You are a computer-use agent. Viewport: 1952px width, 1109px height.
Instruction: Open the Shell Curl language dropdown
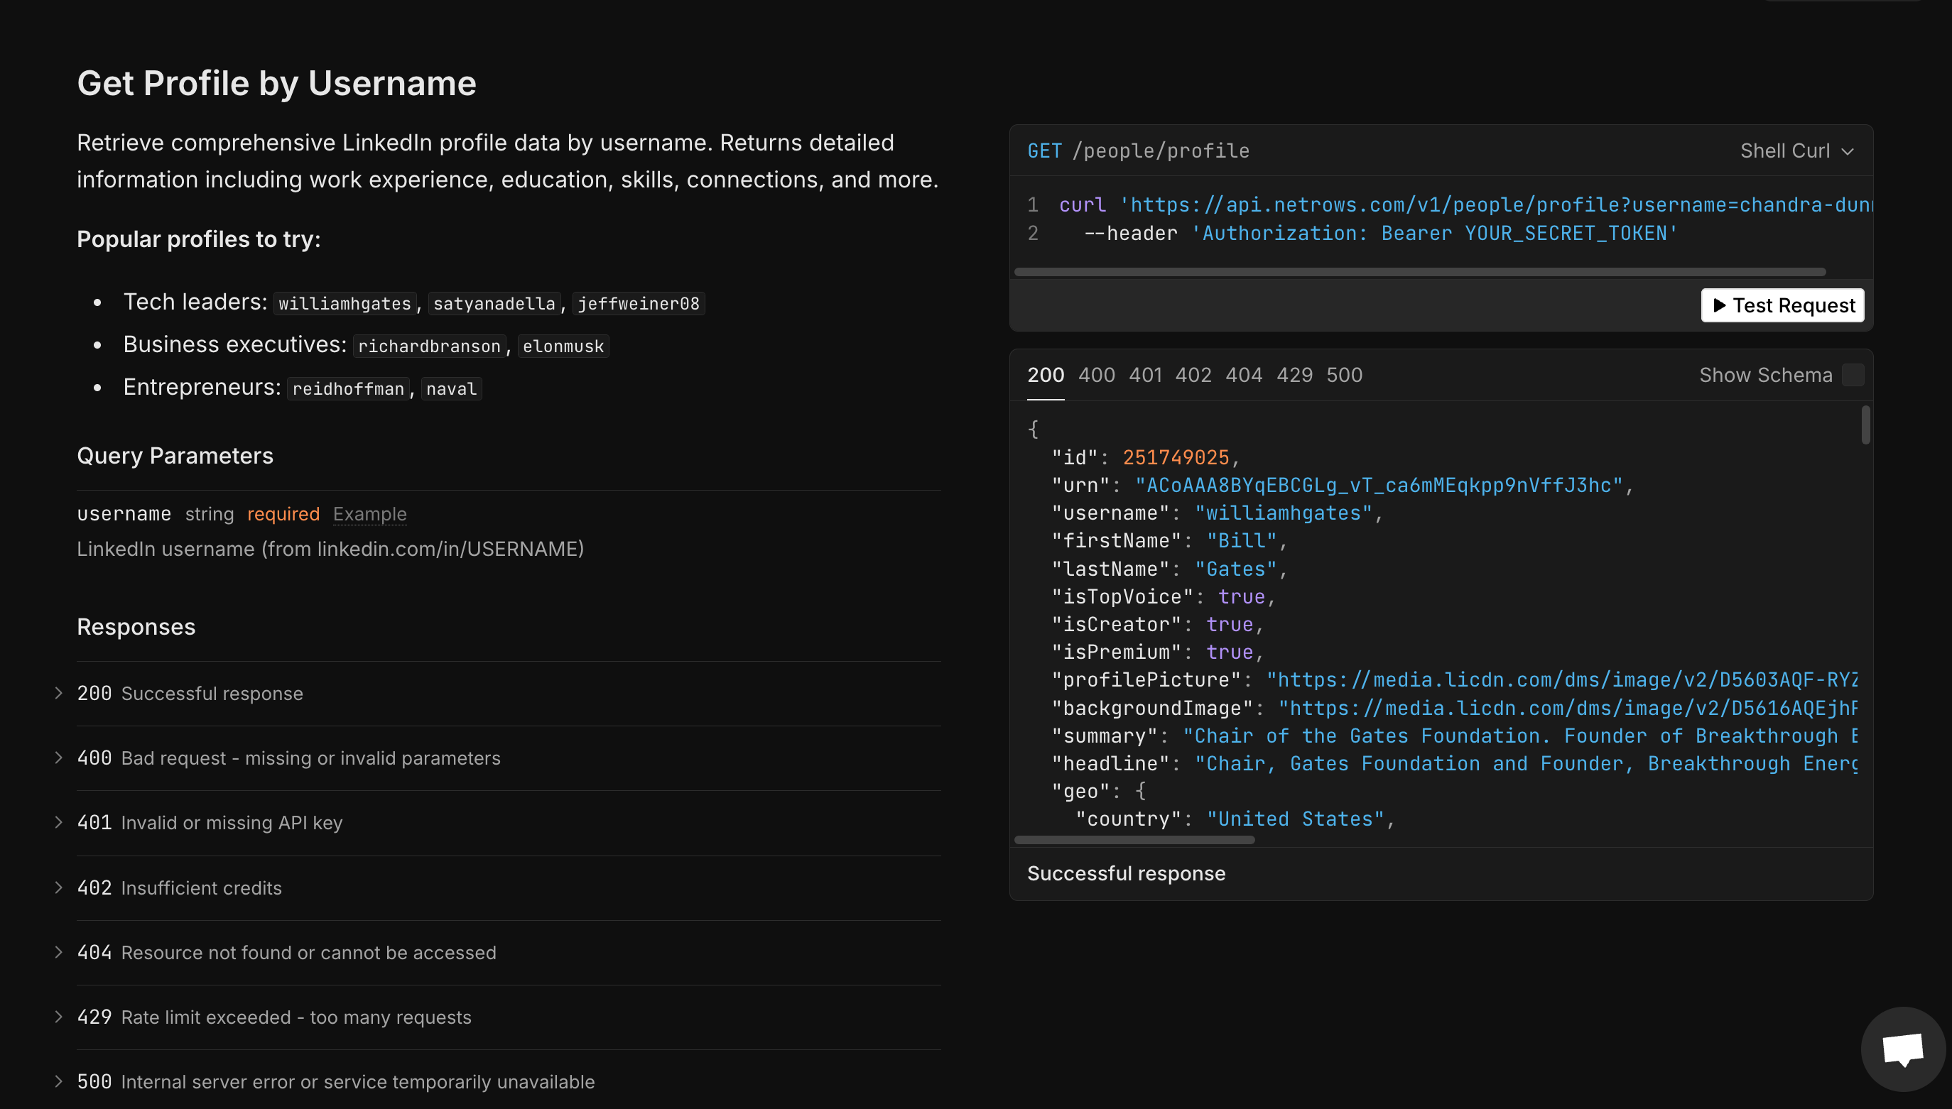point(1796,150)
